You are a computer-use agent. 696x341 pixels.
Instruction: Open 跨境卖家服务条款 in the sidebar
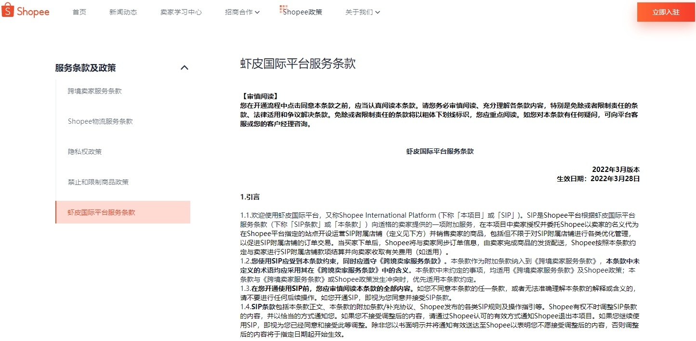pos(95,91)
